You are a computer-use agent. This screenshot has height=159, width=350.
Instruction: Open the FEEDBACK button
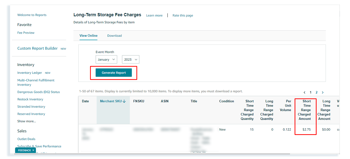[x=24, y=150]
